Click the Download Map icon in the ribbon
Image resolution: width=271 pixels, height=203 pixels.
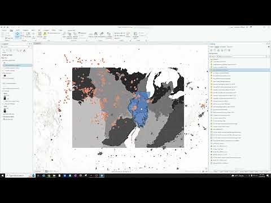pyautogui.click(x=135, y=35)
